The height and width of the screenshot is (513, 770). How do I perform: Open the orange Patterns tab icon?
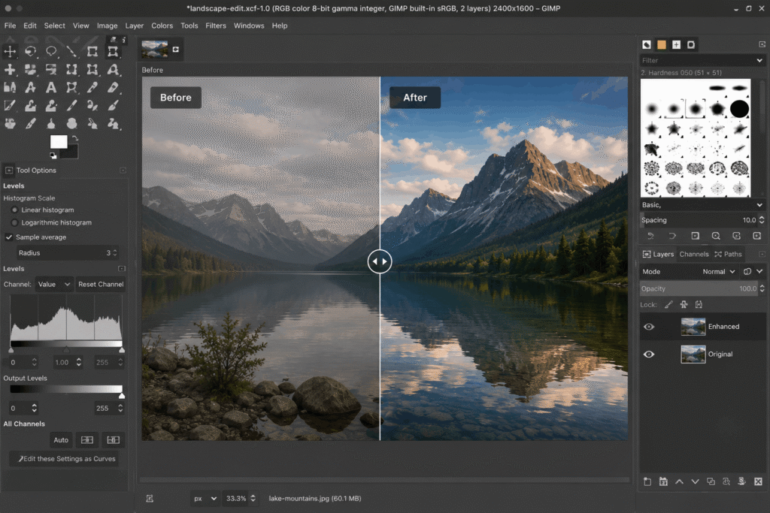click(662, 44)
